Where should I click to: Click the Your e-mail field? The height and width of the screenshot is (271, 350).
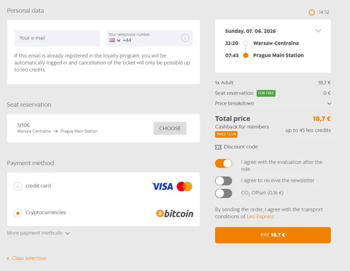[57, 38]
